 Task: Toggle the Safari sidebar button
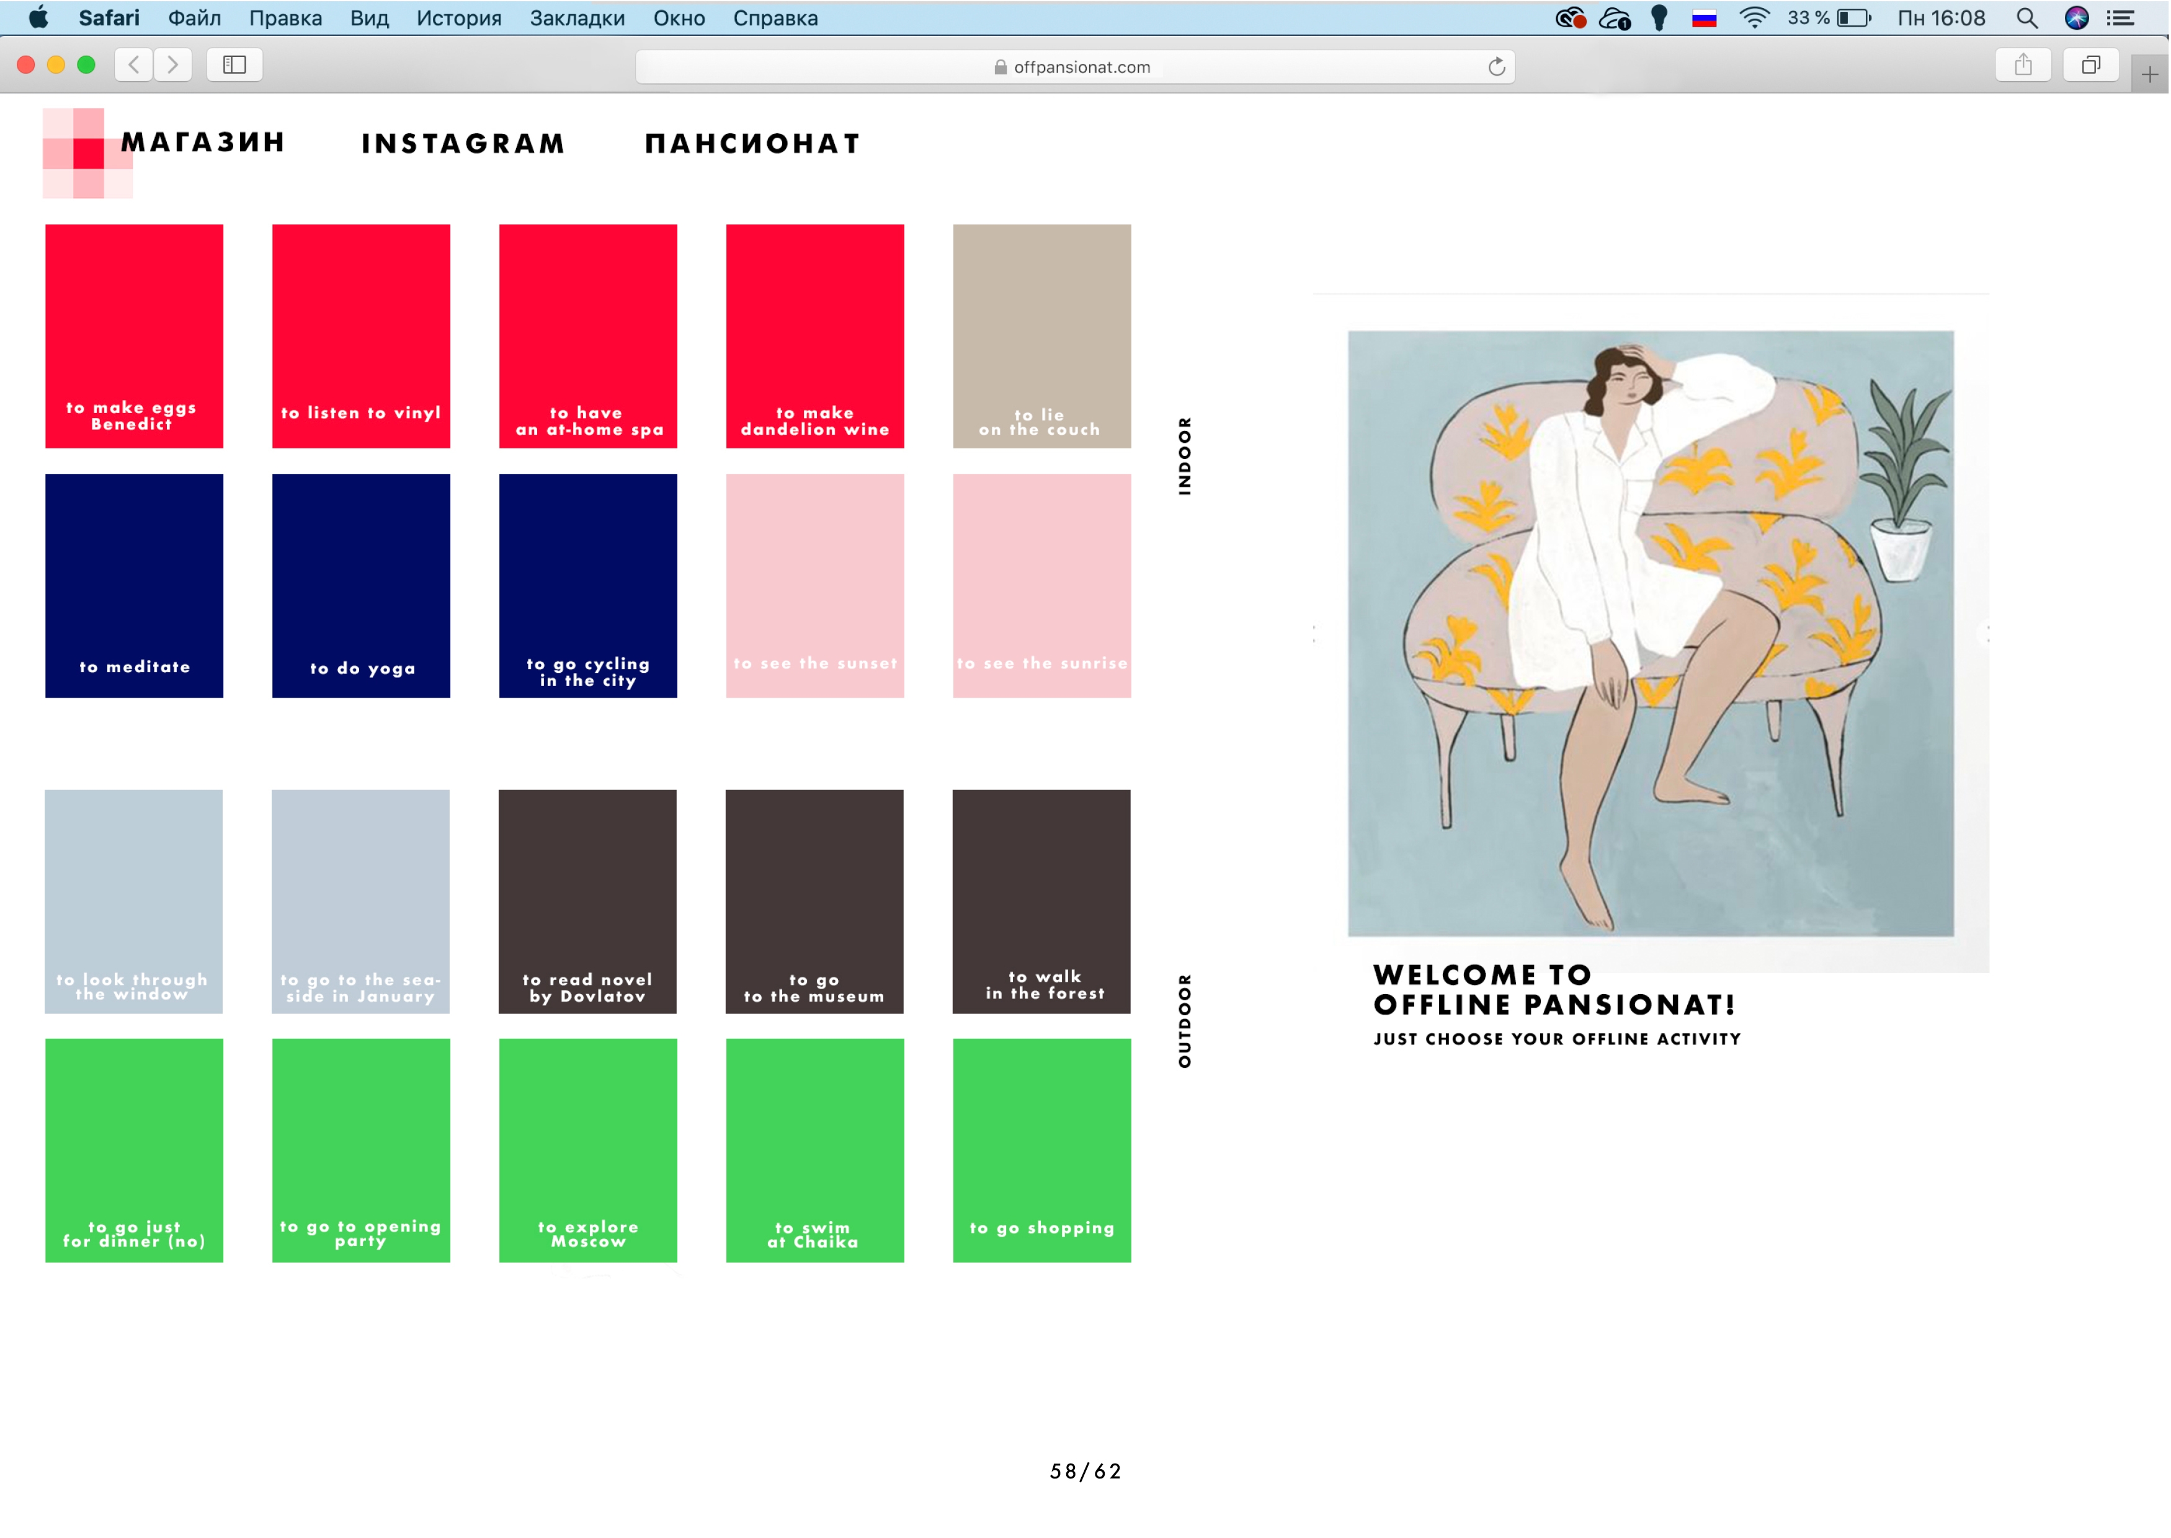point(235,64)
